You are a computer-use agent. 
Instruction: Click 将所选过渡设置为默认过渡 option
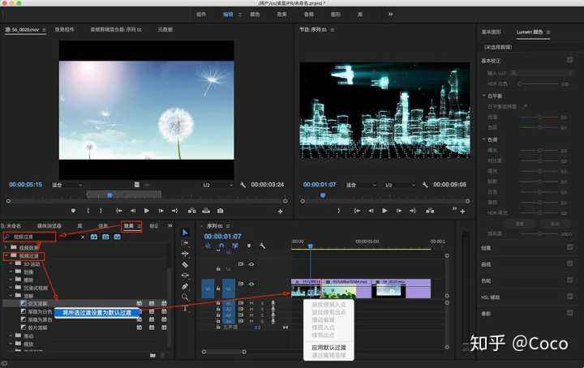pos(97,311)
